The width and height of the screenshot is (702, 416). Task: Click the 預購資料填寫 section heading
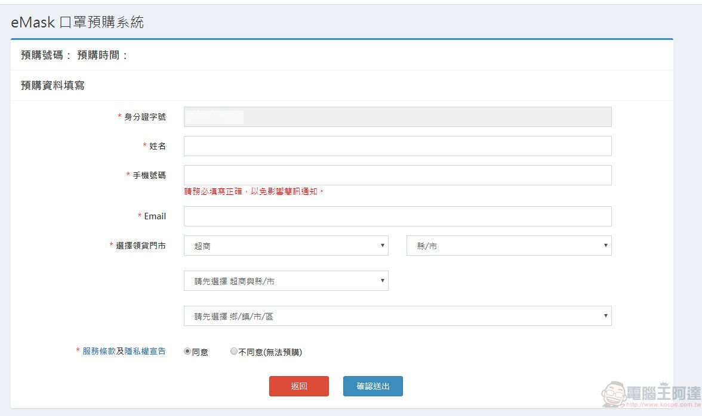pos(53,85)
